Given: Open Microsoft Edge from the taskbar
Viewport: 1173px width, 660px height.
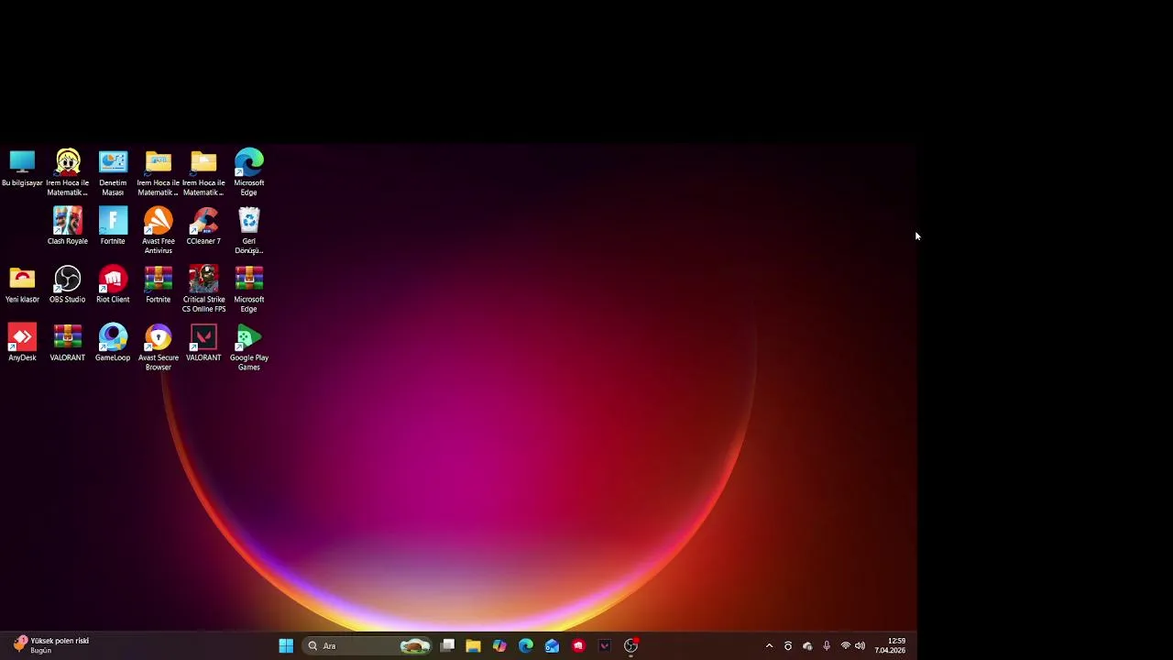Looking at the screenshot, I should pyautogui.click(x=526, y=646).
